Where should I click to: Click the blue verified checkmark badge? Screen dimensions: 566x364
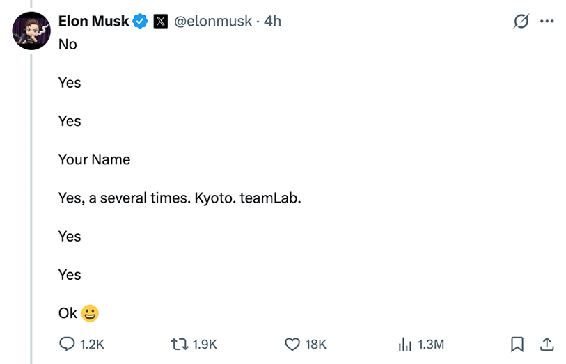coord(141,22)
